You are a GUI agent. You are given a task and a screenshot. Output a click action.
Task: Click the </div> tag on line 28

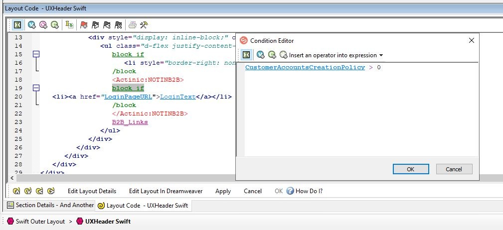pyautogui.click(x=64, y=164)
